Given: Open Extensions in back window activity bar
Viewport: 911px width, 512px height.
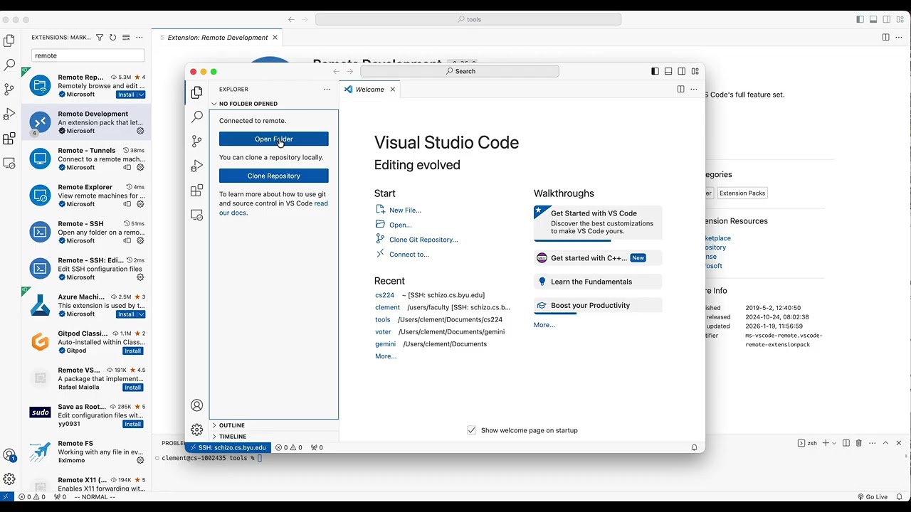Looking at the screenshot, I should click(9, 139).
